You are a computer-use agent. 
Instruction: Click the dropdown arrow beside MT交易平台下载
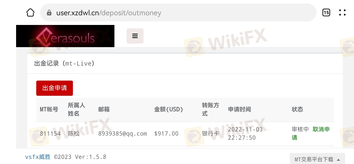(x=338, y=160)
